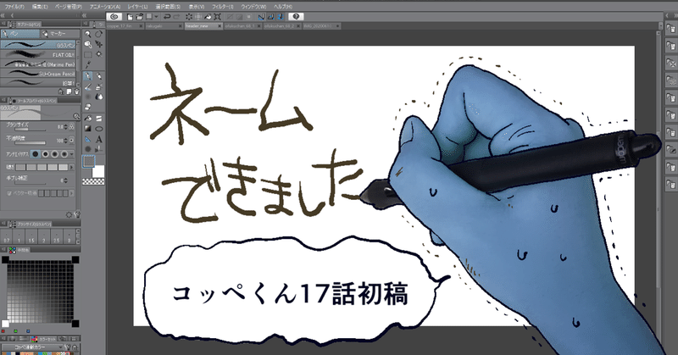678x355 pixels.
Task: Open brush size dynamics settings button
Action: (72, 127)
